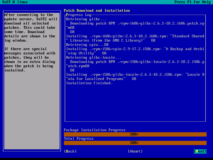
Task: Click the 'Retrieving glibc...' log line
Action: tap(86, 19)
